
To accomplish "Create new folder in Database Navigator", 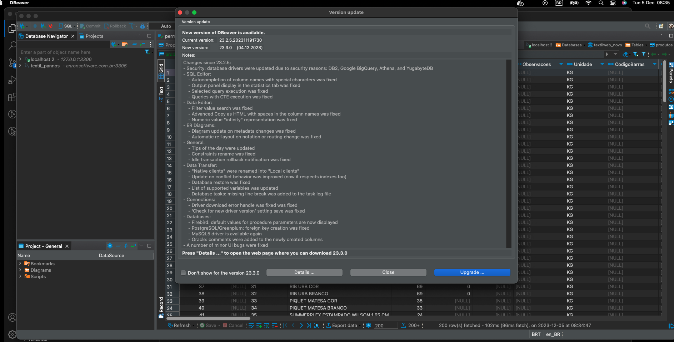I will 125,44.
